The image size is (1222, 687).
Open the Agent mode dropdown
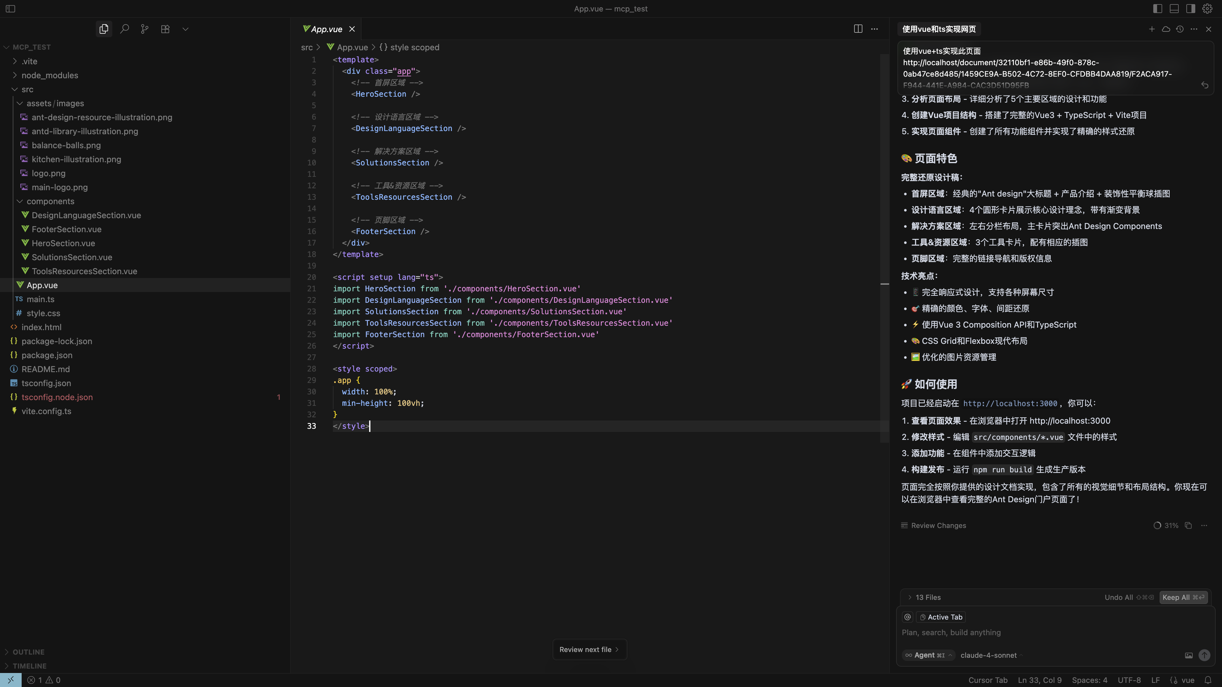pyautogui.click(x=928, y=655)
